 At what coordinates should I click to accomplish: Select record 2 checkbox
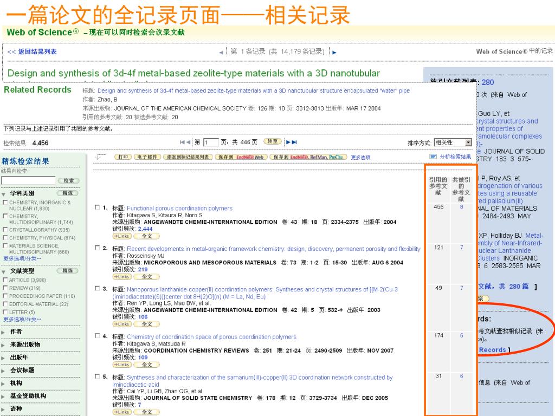[98, 248]
